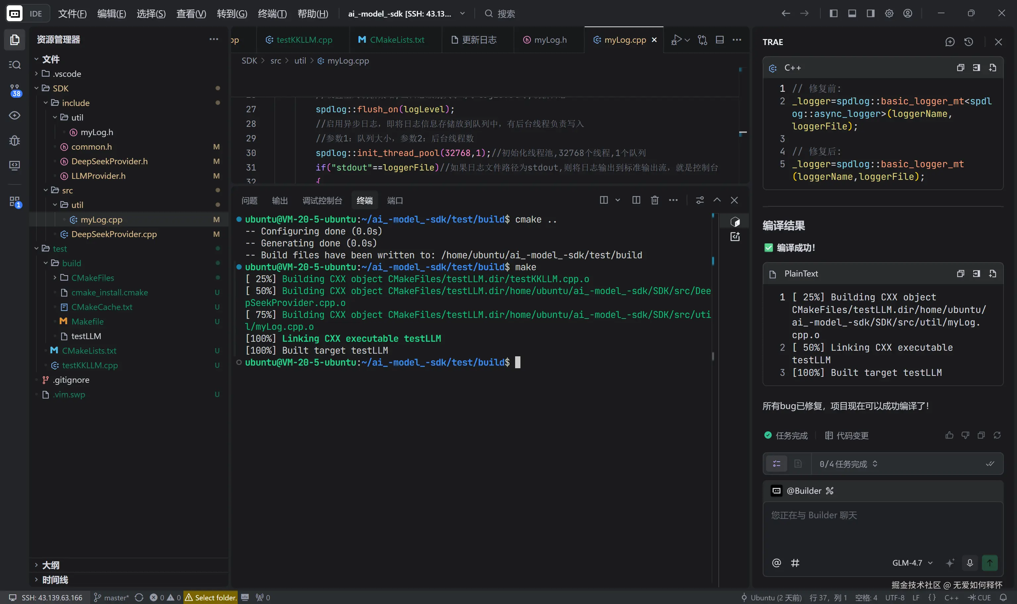Open the Extensions sidebar icon

click(15, 201)
